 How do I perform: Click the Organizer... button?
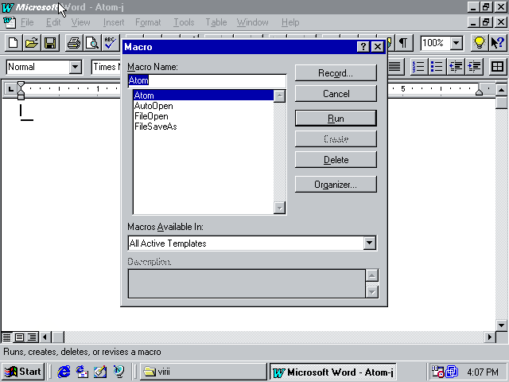(x=336, y=185)
